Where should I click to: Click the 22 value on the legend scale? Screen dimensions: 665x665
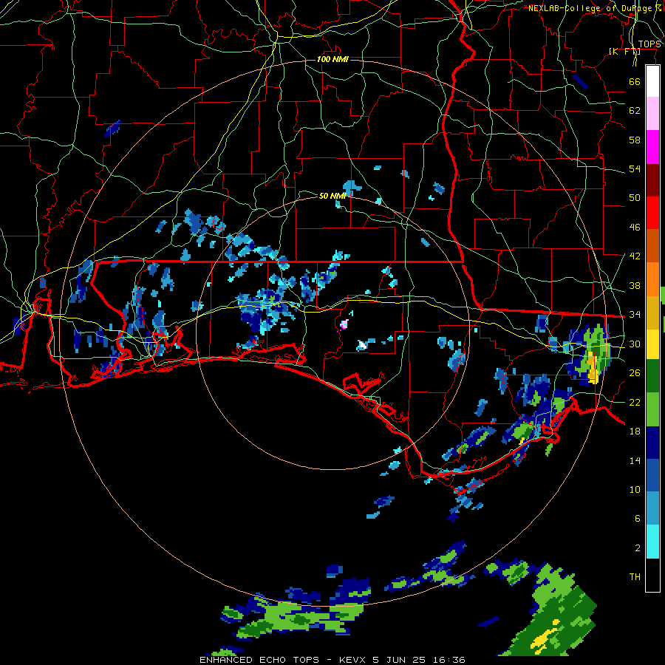tap(635, 402)
